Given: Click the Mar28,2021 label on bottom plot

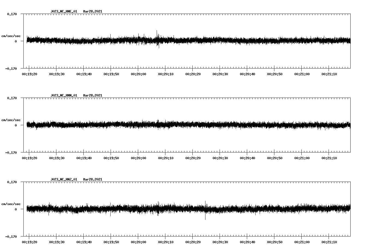Looking at the screenshot, I should [93, 179].
